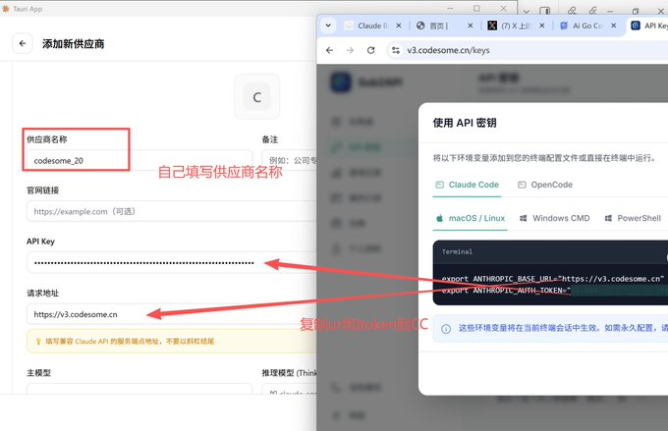Click the 推理模型 input field
The image size is (668, 431).
tap(290, 389)
